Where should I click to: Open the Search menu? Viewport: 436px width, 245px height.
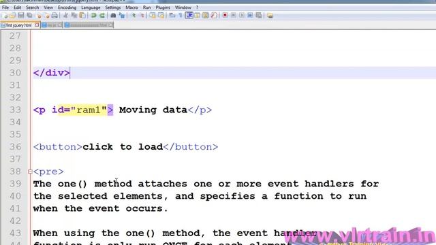click(x=32, y=7)
